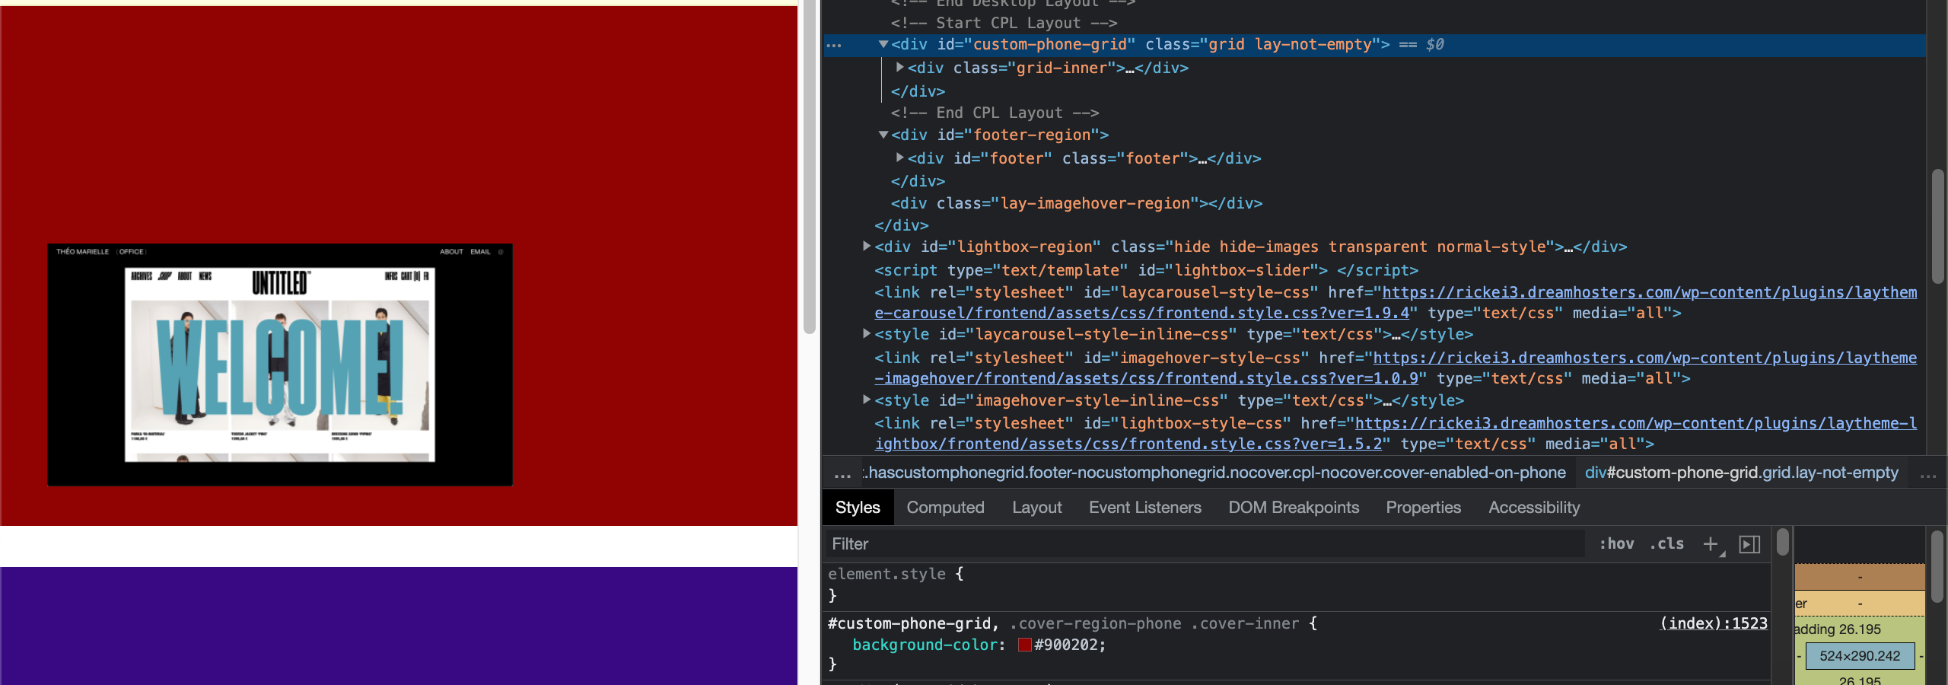Open the imagehover frontend.style.css link
Screen dimensions: 1948x685
click(1396, 368)
